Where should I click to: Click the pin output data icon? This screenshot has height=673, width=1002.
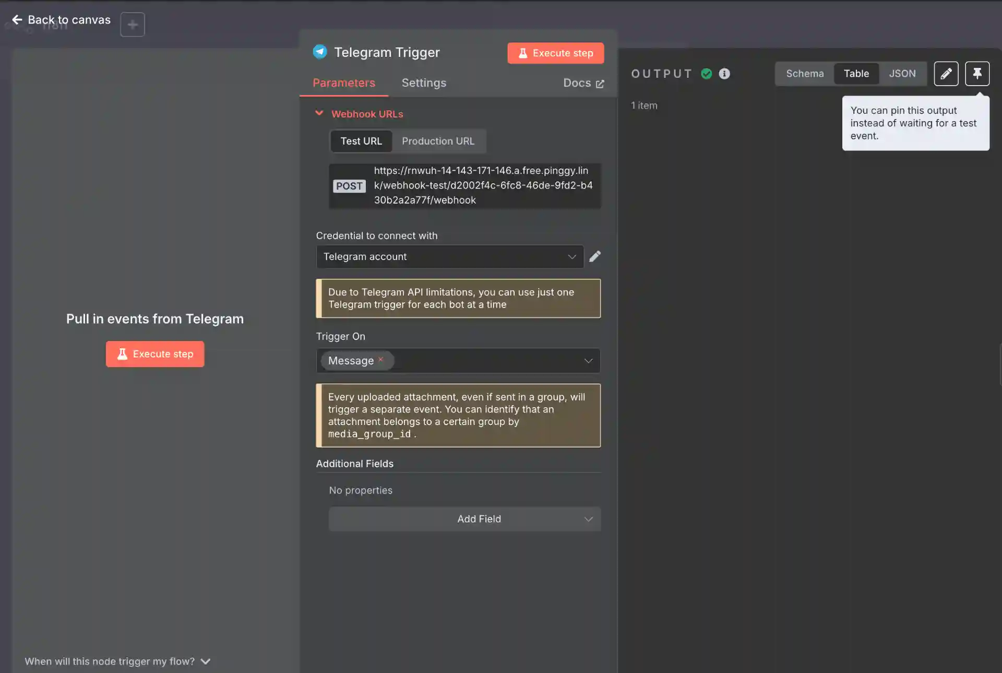pyautogui.click(x=977, y=74)
